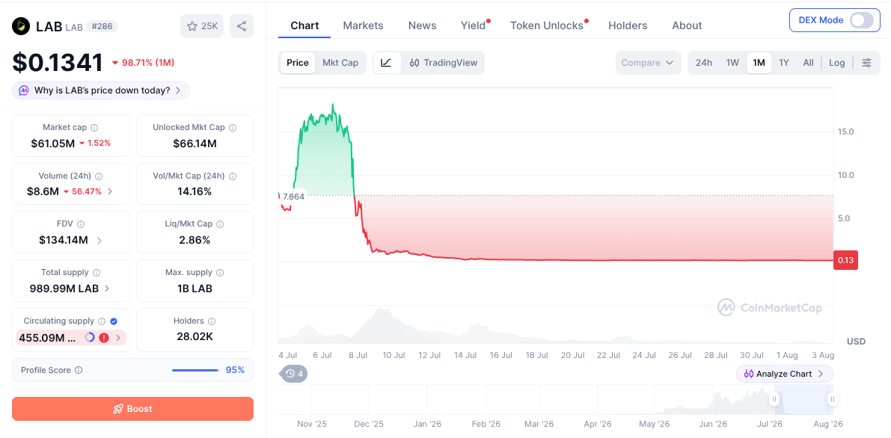Image resolution: width=891 pixels, height=438 pixels.
Task: Click info icon beside Volume (24h)
Action: 99,176
